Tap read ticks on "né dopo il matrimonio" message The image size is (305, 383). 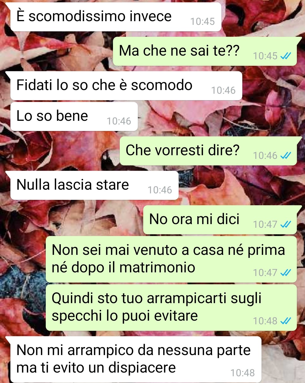pos(286,273)
